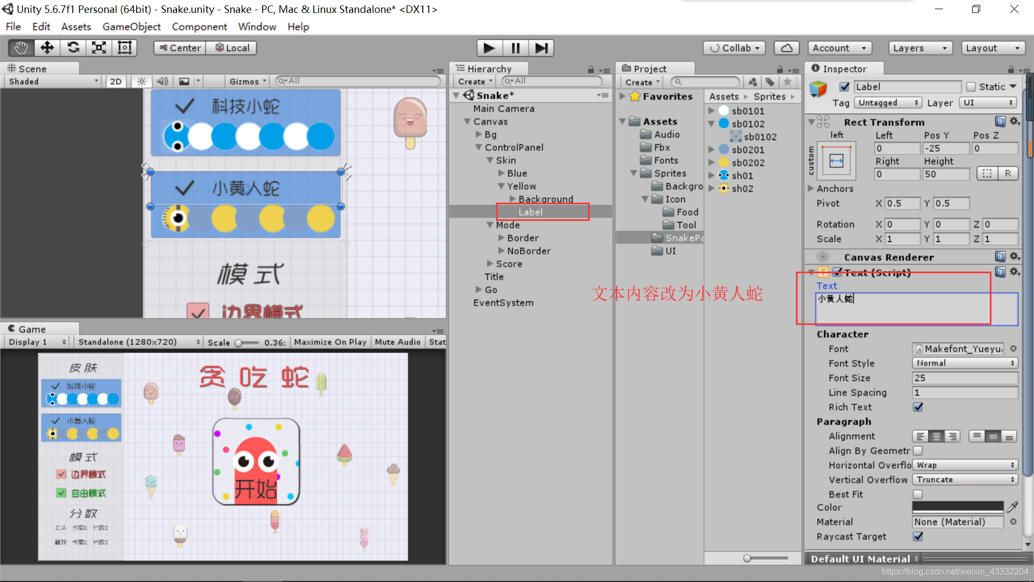This screenshot has width=1034, height=582.
Task: Open the Collab button
Action: pos(735,48)
